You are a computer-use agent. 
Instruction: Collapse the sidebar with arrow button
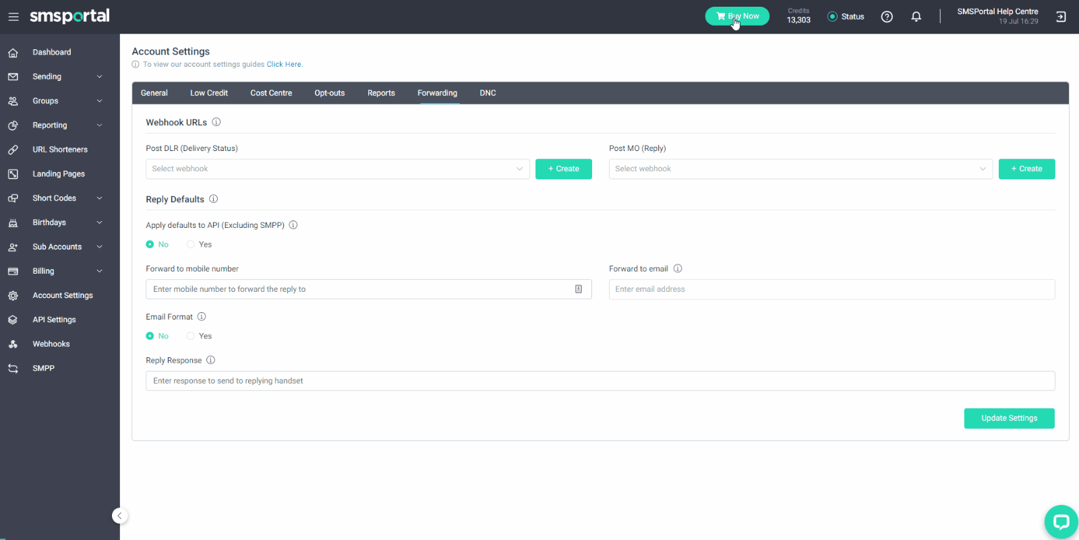tap(119, 516)
